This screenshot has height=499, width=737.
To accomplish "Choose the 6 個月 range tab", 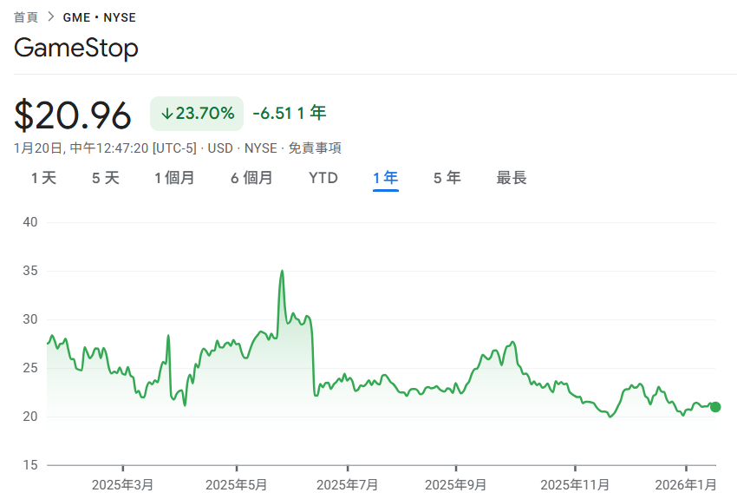I will coord(251,178).
